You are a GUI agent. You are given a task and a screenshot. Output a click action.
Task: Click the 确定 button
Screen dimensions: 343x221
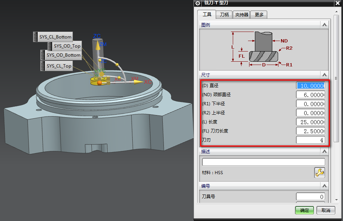point(305,210)
